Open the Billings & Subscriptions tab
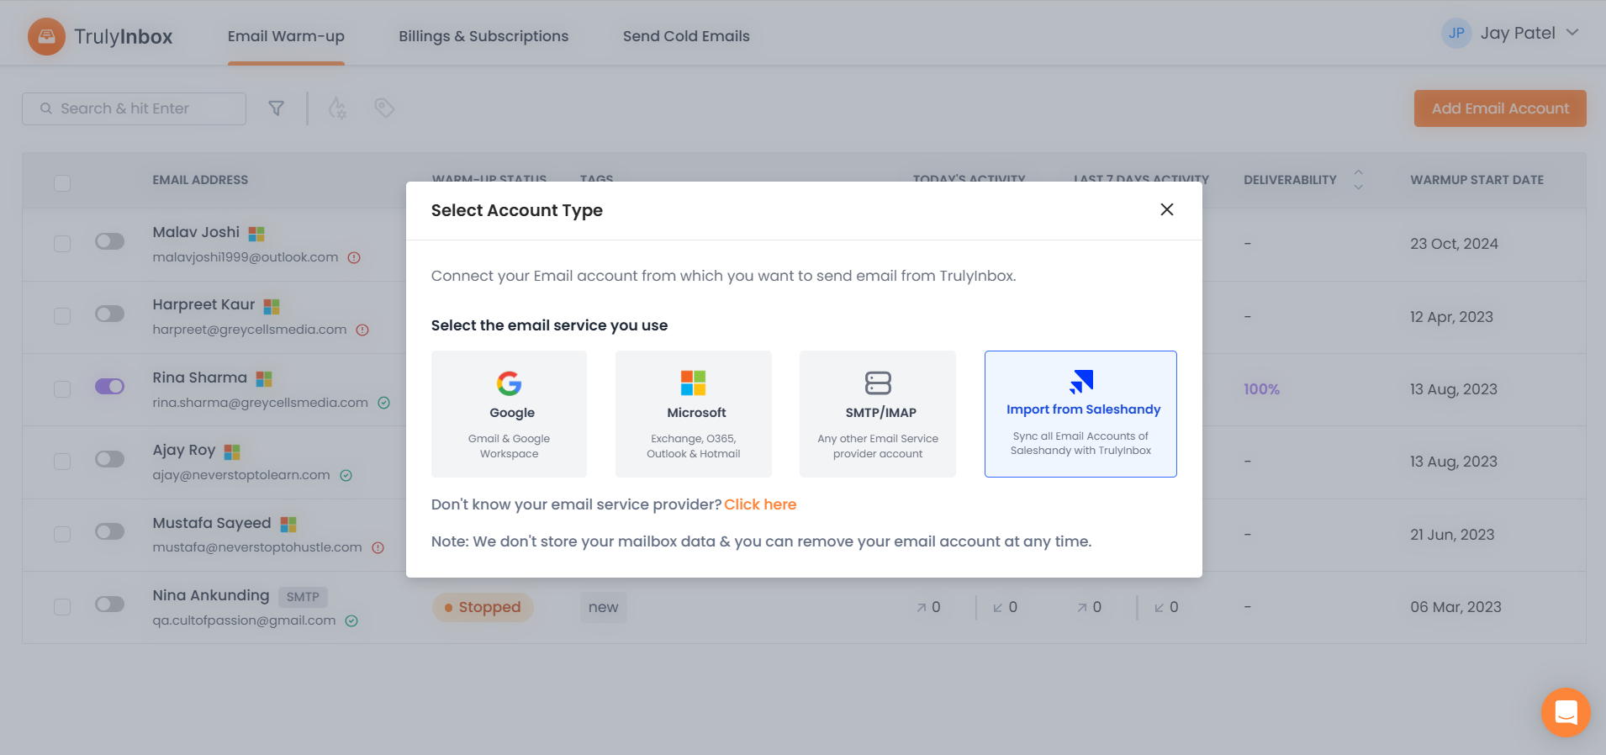Image resolution: width=1606 pixels, height=755 pixels. click(x=483, y=36)
